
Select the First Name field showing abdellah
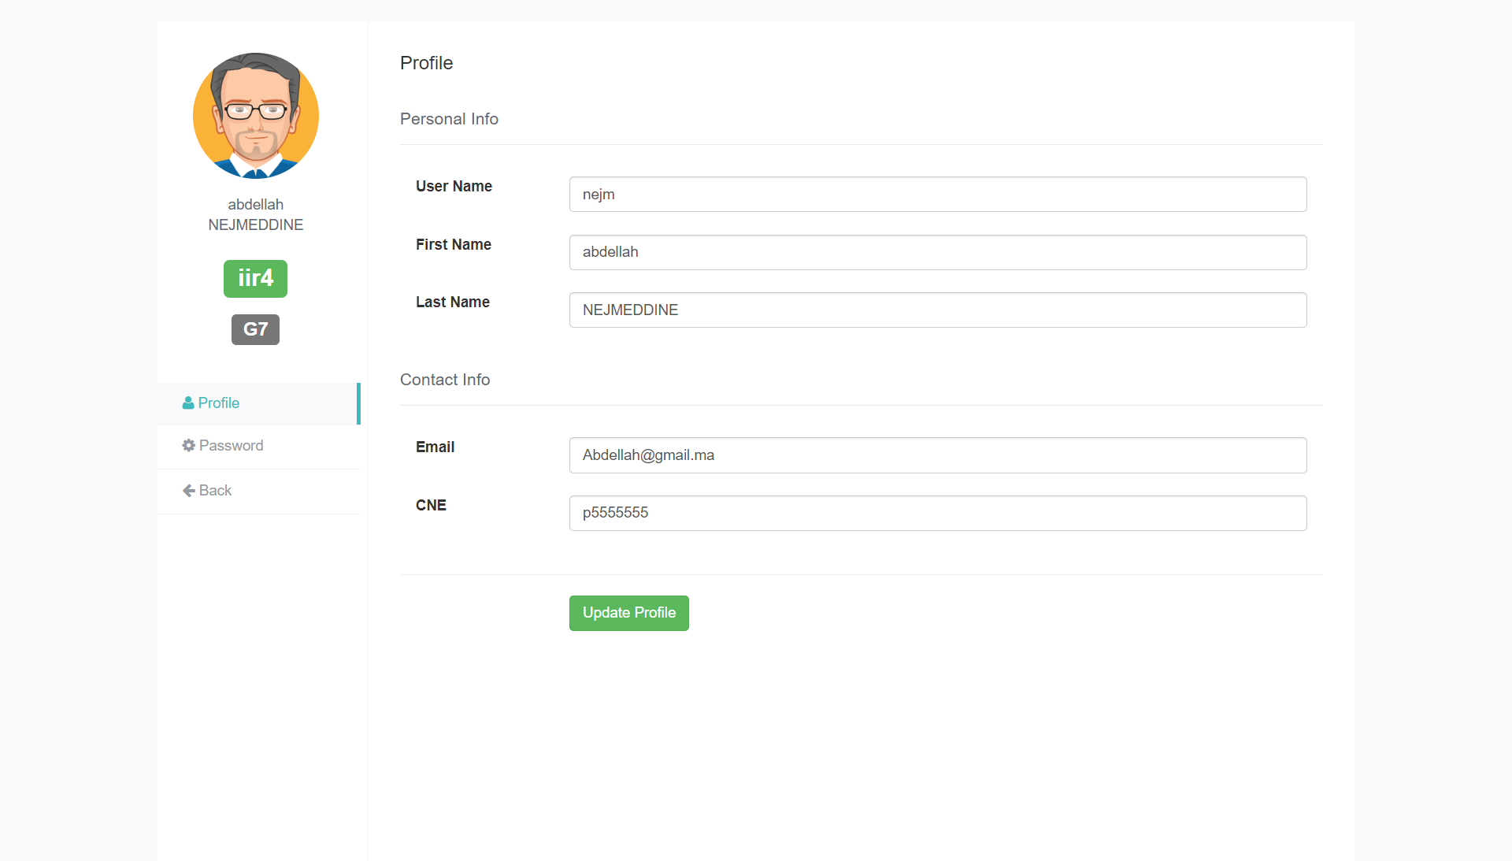tap(937, 252)
